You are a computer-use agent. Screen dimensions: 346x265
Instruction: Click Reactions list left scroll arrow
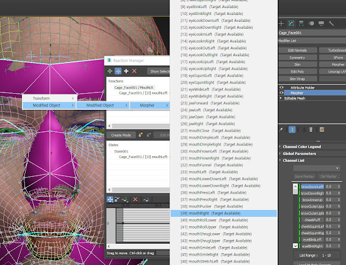[x=109, y=126]
